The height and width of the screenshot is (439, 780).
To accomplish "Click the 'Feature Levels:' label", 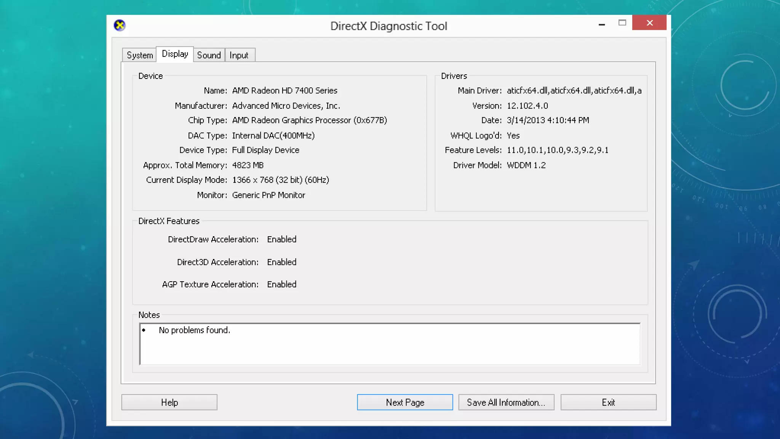I will tap(473, 150).
